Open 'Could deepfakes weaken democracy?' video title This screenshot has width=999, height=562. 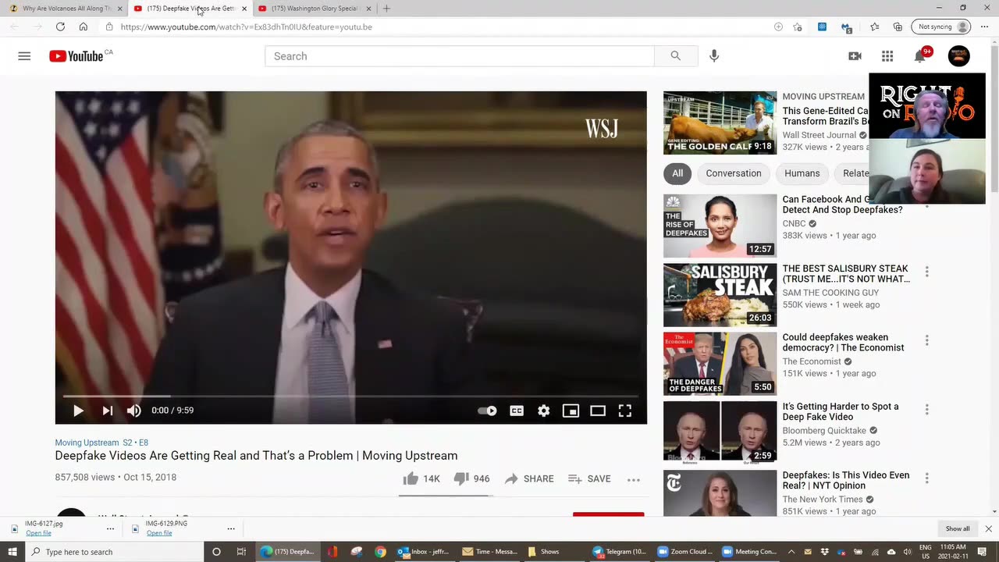pyautogui.click(x=843, y=343)
